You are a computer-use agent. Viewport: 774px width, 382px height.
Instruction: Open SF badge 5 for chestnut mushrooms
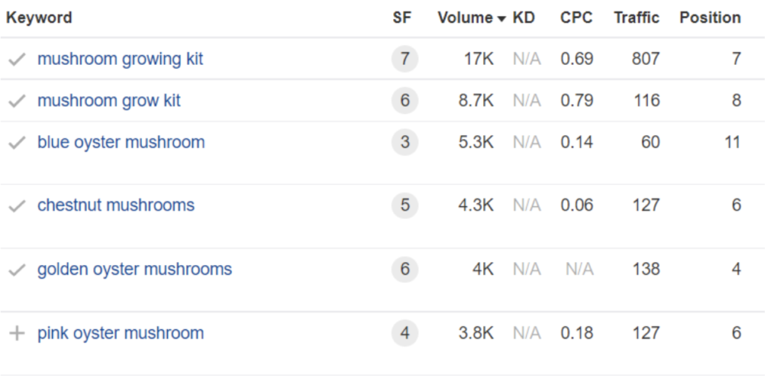click(x=404, y=205)
